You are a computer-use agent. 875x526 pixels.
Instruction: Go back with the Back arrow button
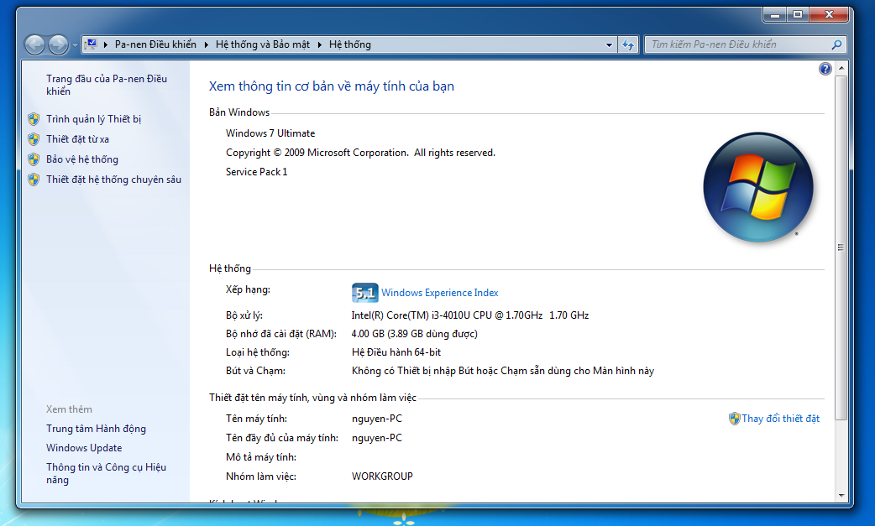34,44
